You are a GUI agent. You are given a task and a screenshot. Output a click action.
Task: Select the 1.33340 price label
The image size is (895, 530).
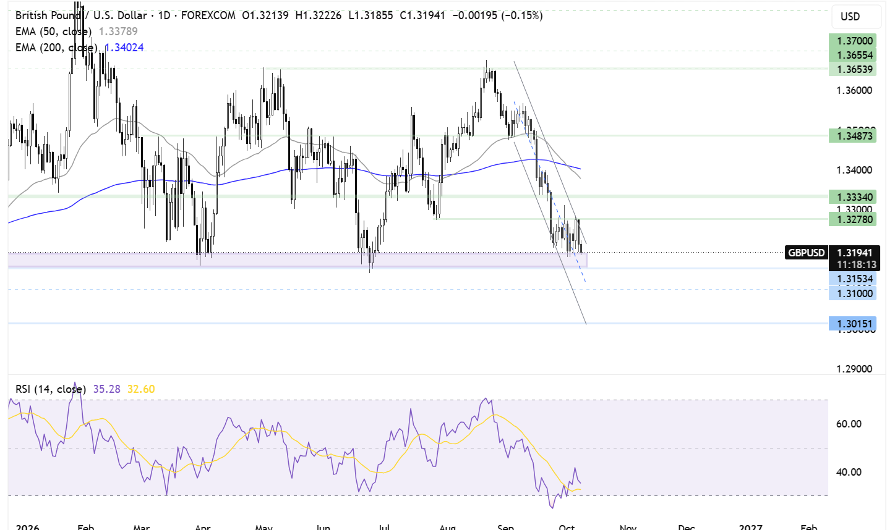(852, 197)
